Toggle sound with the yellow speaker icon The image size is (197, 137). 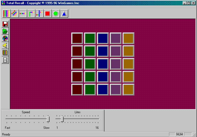point(5,46)
